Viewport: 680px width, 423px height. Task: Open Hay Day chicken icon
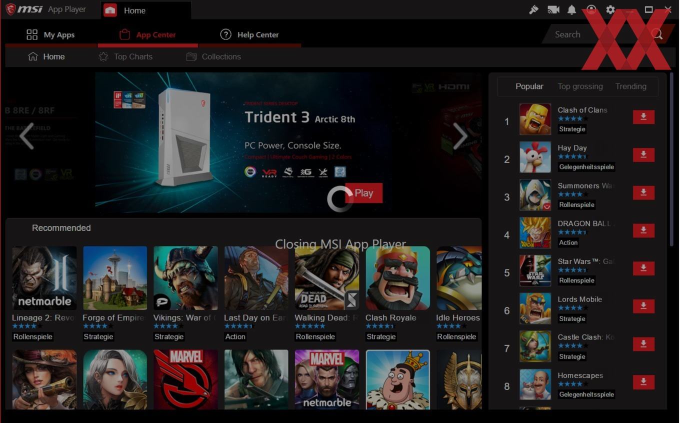[535, 157]
